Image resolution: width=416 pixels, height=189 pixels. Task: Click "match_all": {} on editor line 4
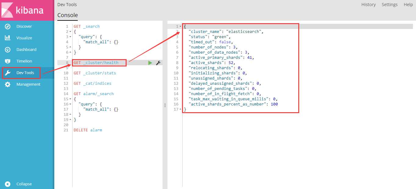(x=101, y=42)
